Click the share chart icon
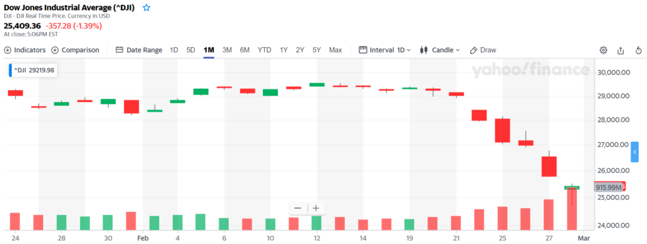Viewport: 647px width, 244px height. click(x=620, y=50)
